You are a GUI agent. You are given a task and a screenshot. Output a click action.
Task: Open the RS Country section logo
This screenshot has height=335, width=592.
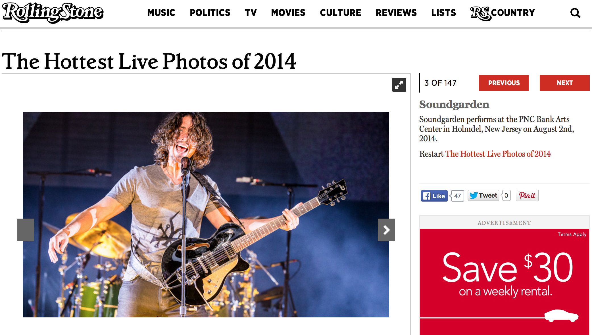502,13
